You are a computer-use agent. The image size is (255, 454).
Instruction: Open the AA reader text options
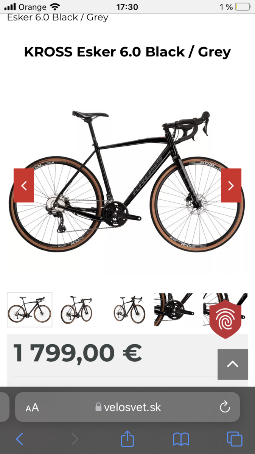pyautogui.click(x=32, y=407)
